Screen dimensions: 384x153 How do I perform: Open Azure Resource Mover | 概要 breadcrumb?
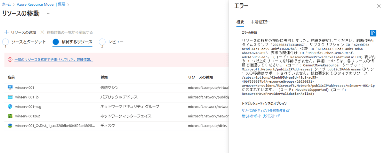coord(41,4)
